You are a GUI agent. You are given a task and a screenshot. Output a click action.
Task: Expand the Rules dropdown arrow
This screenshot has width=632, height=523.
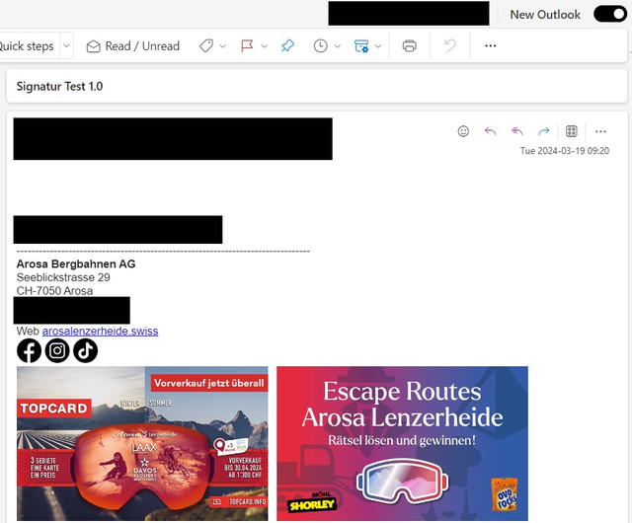(378, 46)
